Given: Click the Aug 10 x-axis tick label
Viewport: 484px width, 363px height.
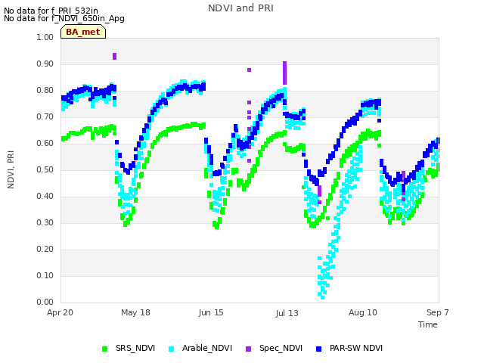Looking at the screenshot, I should (x=363, y=312).
